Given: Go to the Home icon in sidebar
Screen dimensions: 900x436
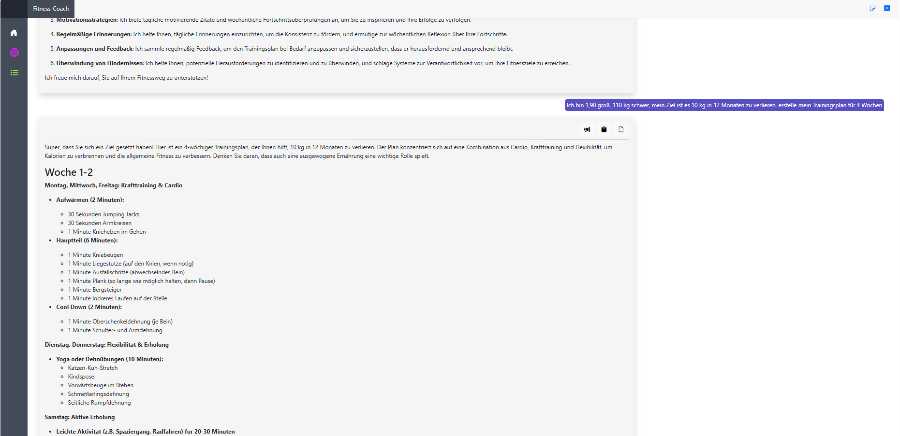Looking at the screenshot, I should [x=14, y=33].
